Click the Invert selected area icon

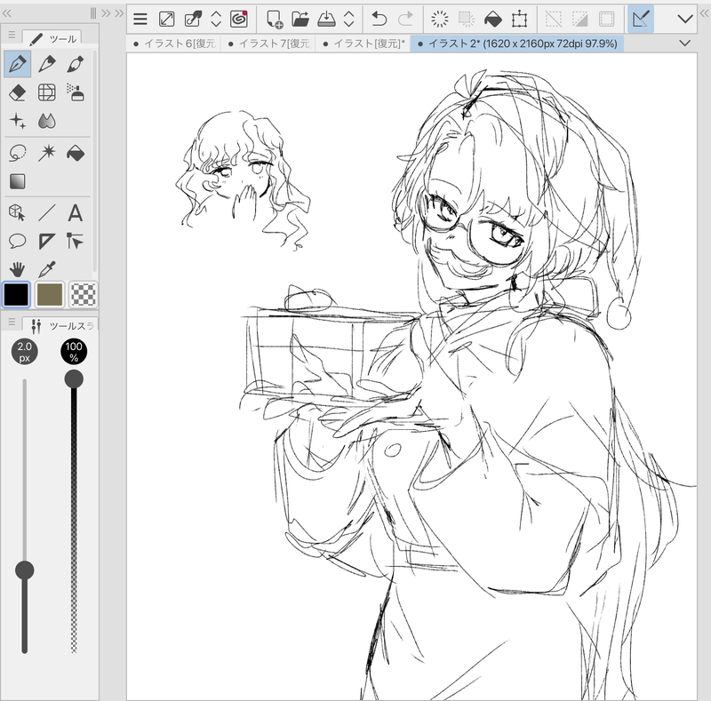click(580, 19)
